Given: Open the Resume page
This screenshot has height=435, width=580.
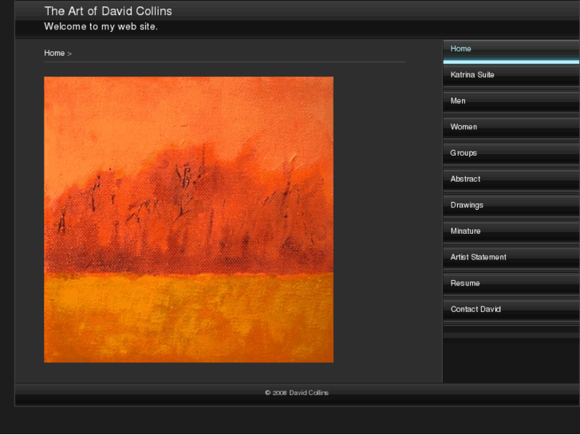Looking at the screenshot, I should click(511, 285).
